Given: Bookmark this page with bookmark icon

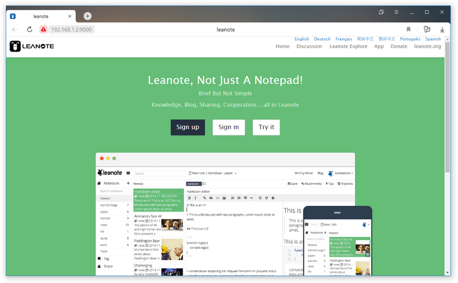Looking at the screenshot, I should [x=408, y=29].
